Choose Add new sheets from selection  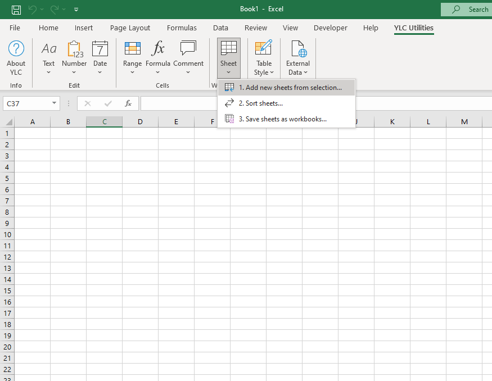pyautogui.click(x=290, y=88)
